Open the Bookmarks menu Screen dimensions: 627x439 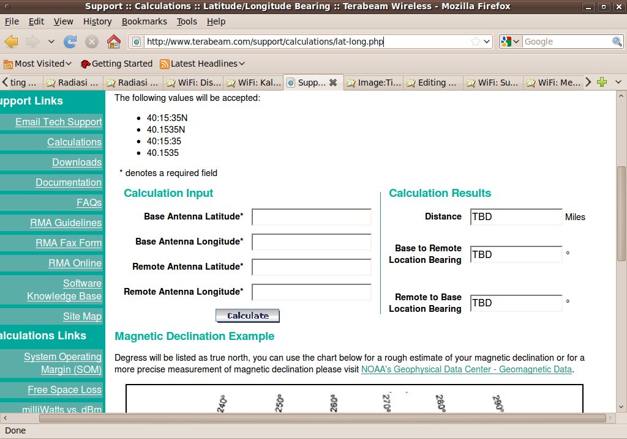tap(144, 21)
